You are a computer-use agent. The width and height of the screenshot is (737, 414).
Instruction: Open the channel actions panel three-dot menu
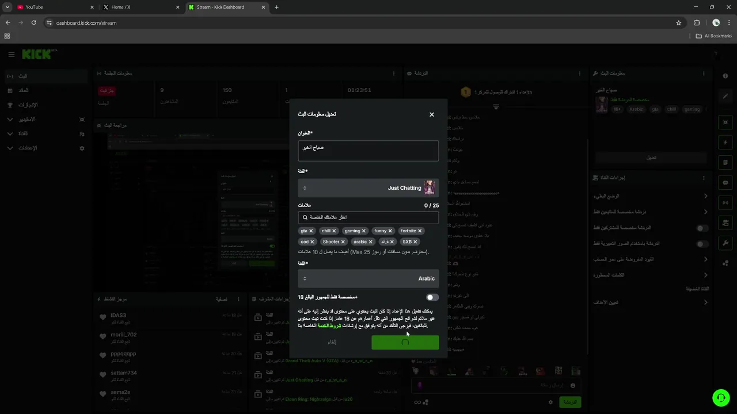[704, 178]
